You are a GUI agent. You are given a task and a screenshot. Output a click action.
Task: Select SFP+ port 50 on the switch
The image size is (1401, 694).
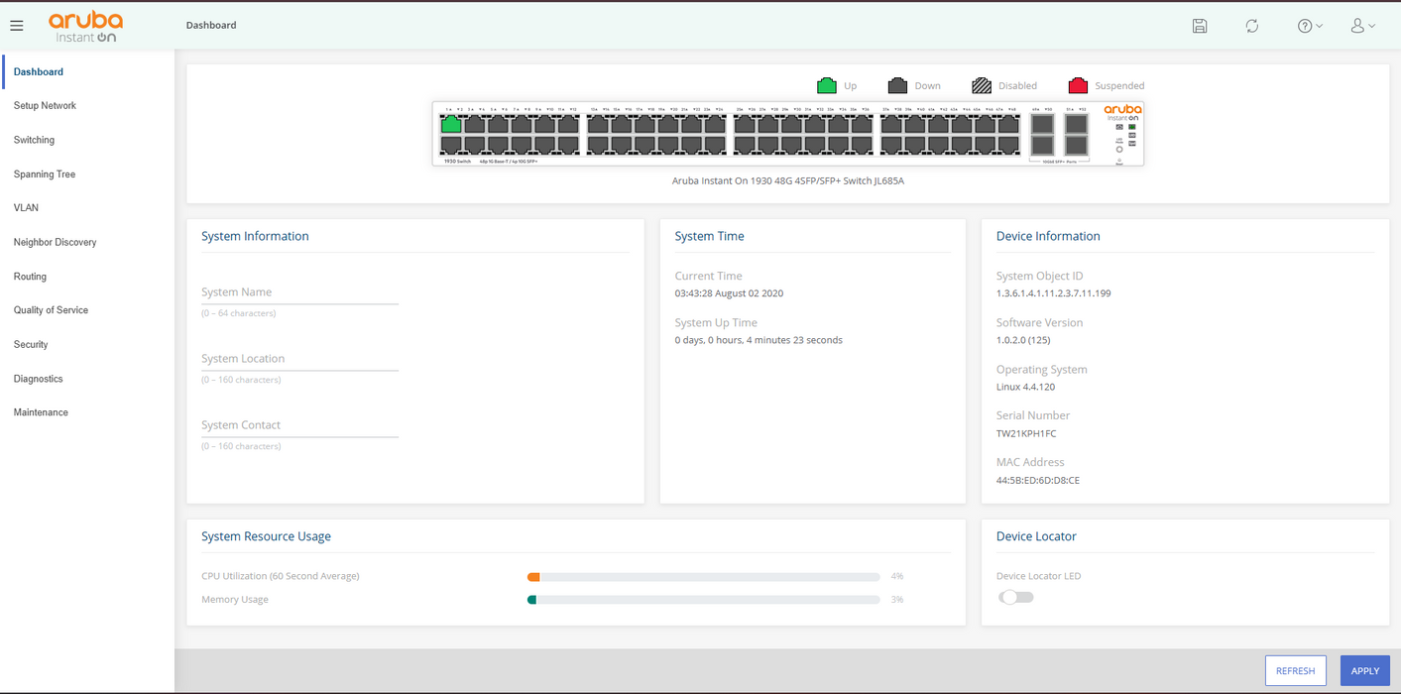pyautogui.click(x=1042, y=146)
